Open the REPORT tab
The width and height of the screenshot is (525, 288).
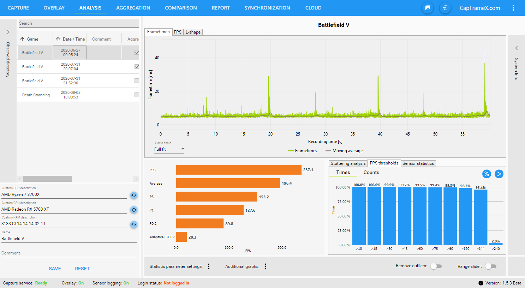point(221,8)
